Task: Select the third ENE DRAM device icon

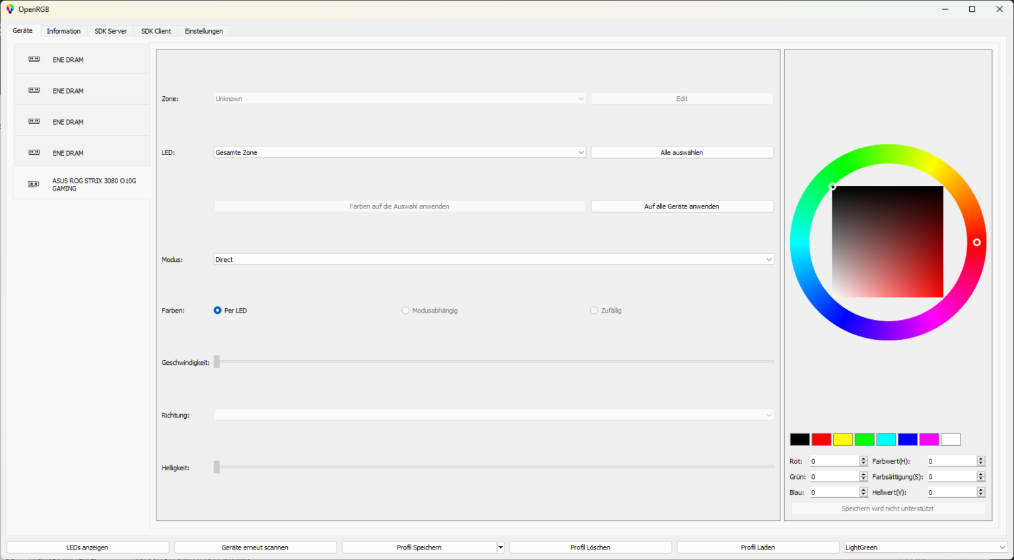Action: tap(34, 121)
